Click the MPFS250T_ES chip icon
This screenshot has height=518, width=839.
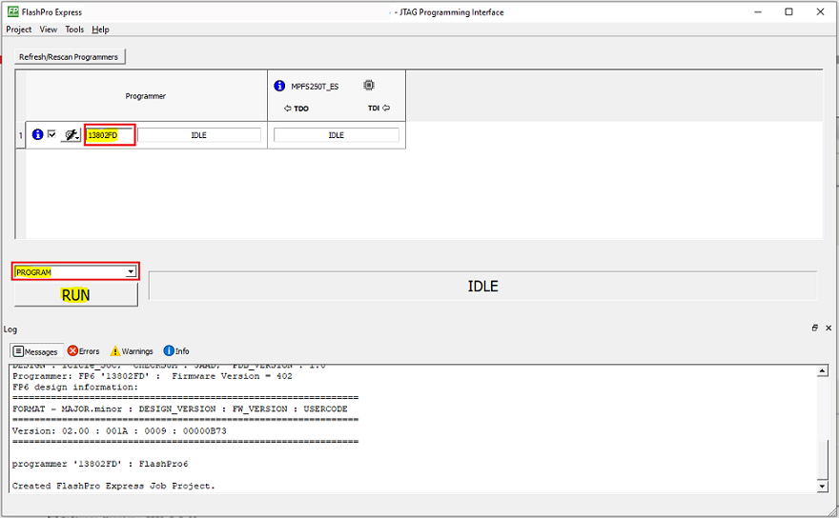368,85
